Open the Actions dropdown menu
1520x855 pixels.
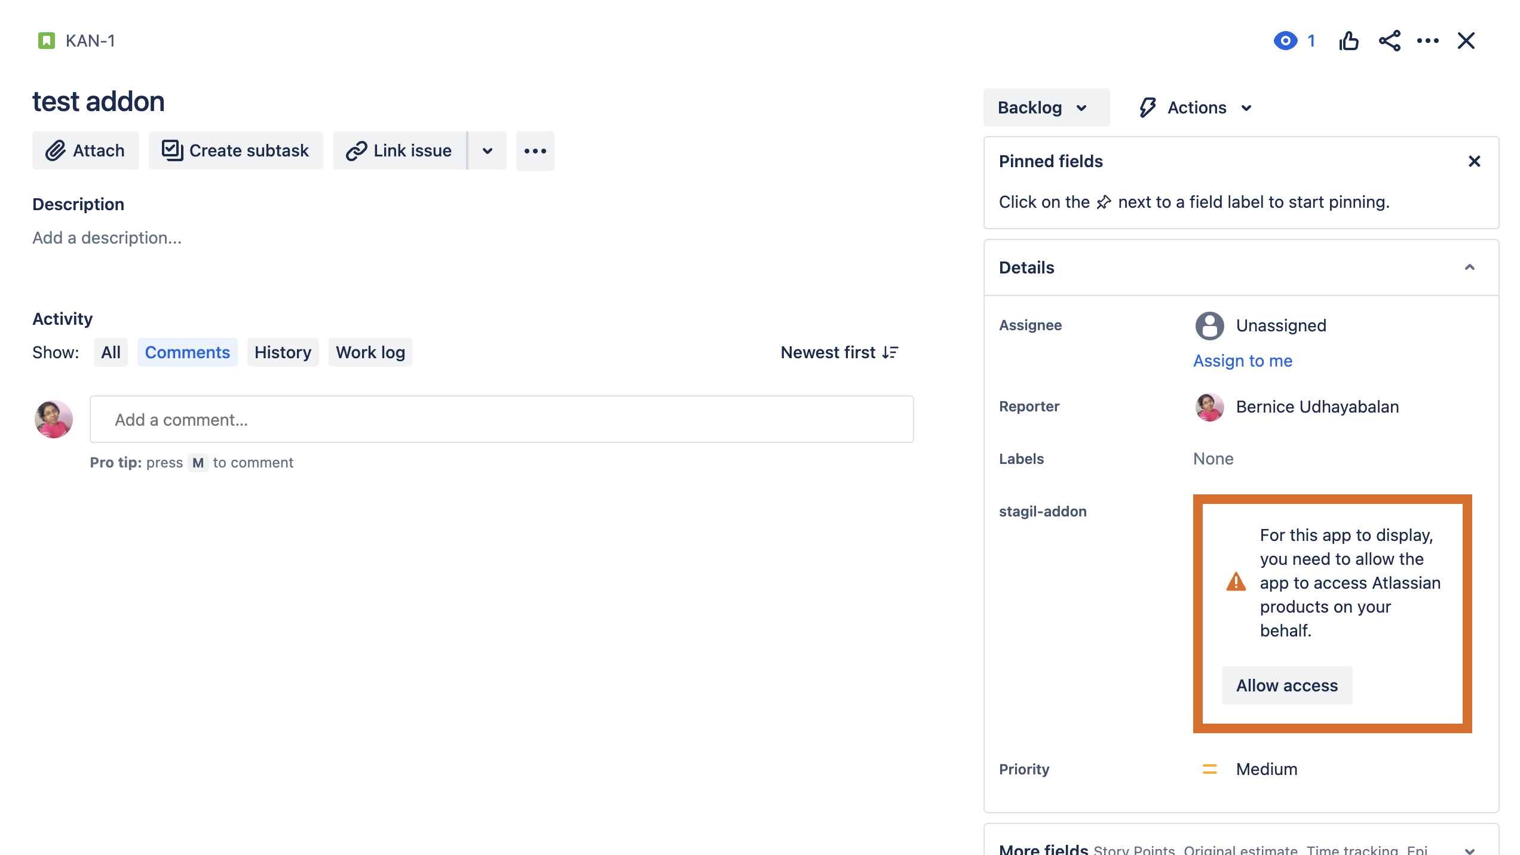(1196, 107)
